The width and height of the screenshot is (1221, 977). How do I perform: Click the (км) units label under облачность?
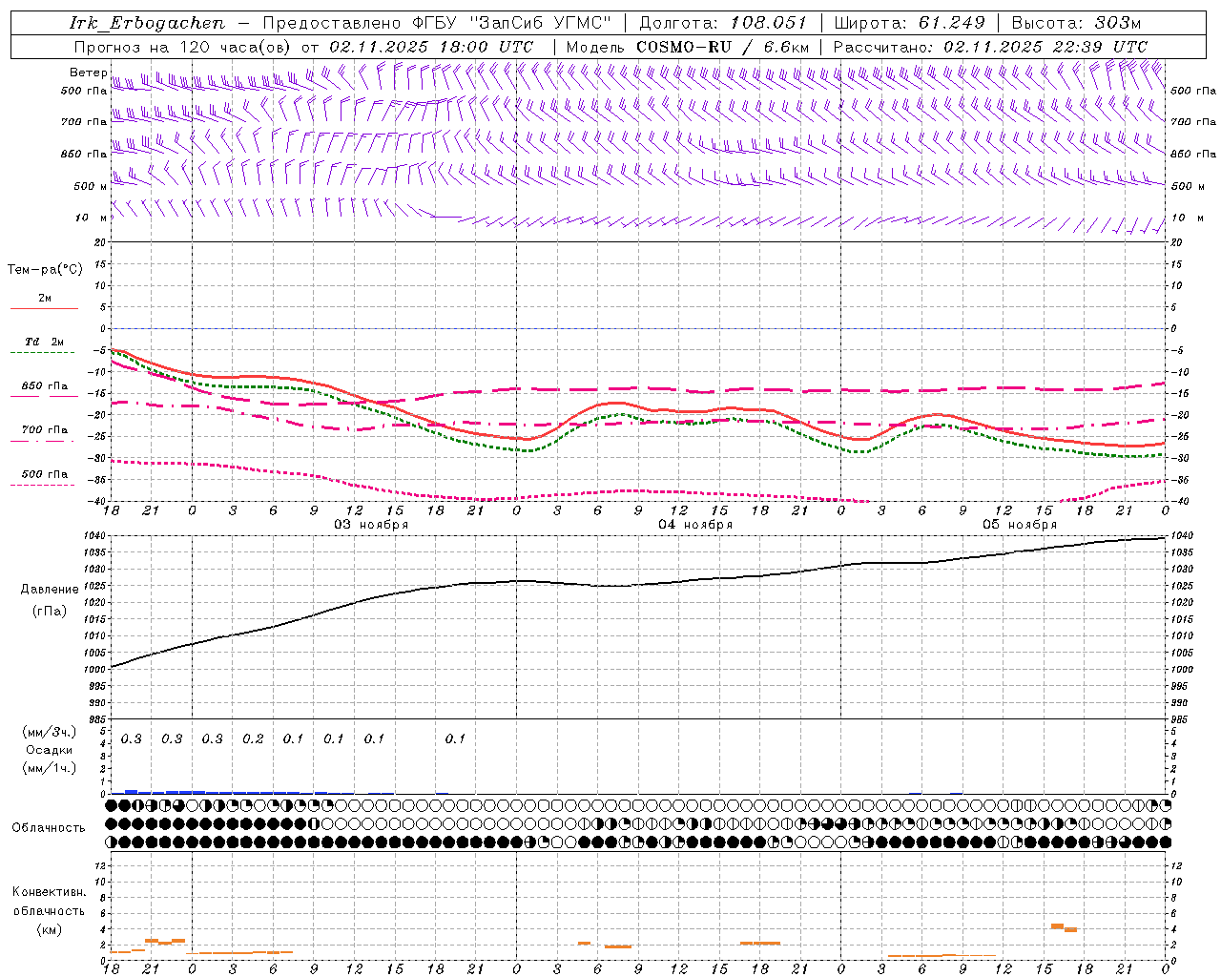point(49,929)
